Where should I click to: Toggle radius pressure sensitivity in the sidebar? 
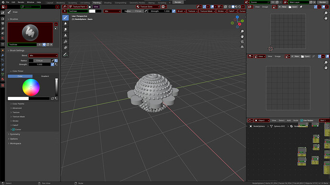coord(53,61)
